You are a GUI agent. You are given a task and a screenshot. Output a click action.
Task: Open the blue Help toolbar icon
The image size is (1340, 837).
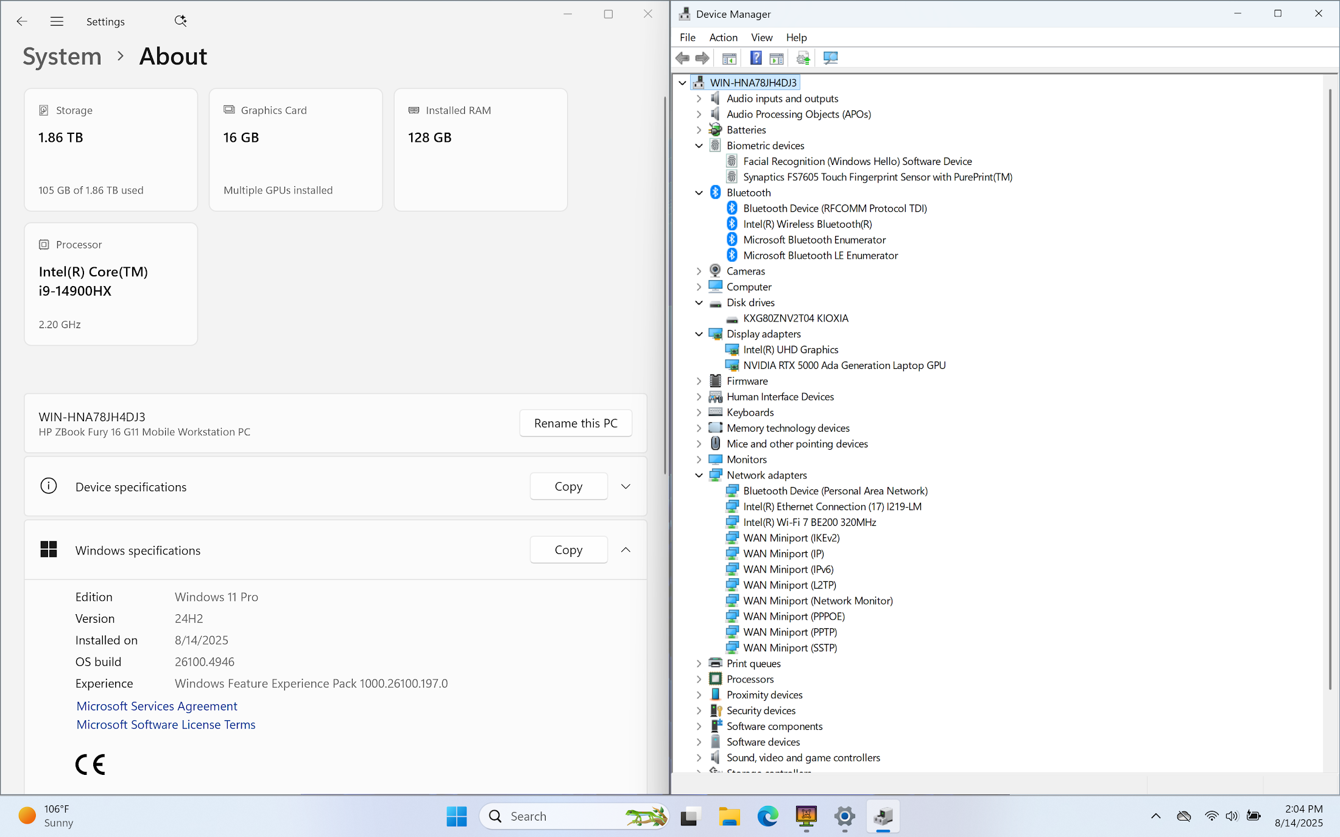click(x=756, y=58)
